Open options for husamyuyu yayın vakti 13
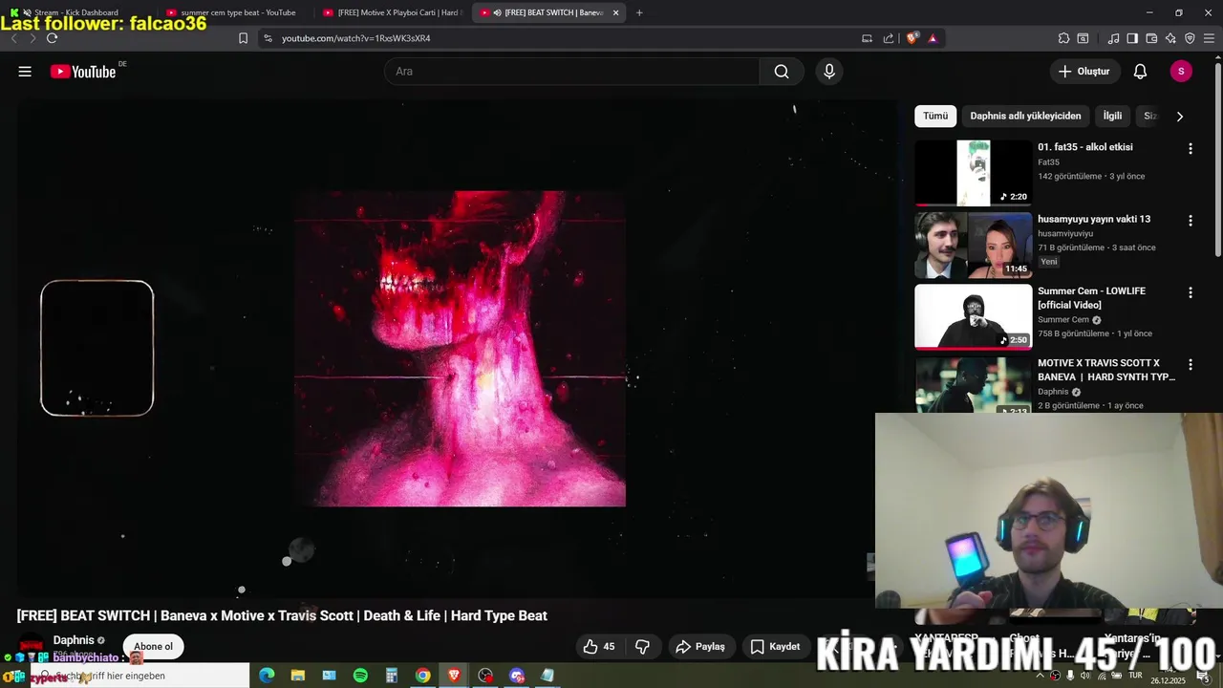The height and width of the screenshot is (688, 1223). coord(1191,221)
